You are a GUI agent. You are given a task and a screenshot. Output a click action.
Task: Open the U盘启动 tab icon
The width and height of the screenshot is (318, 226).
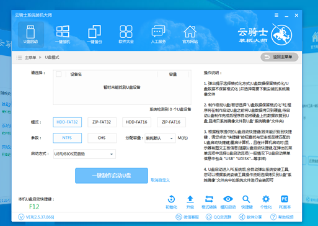pyautogui.click(x=31, y=34)
